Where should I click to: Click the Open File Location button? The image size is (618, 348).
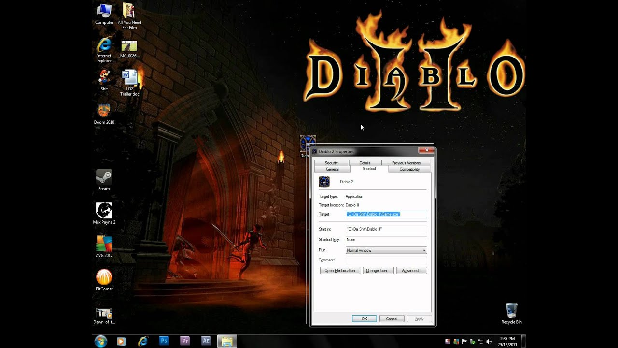coord(340,271)
